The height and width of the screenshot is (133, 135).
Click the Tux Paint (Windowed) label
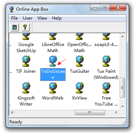106,74
